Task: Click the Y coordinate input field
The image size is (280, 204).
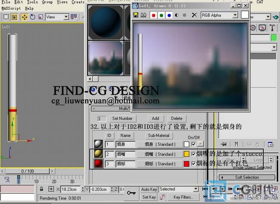Action: point(100,189)
